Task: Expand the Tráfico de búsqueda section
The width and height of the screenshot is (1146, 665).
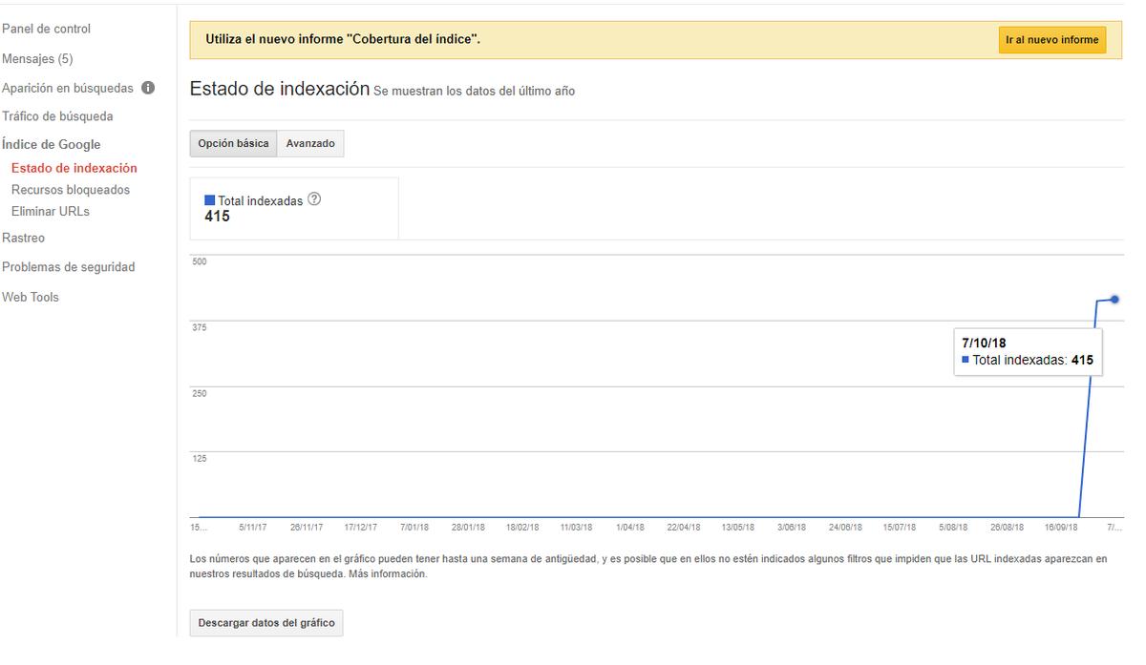Action: (x=57, y=116)
